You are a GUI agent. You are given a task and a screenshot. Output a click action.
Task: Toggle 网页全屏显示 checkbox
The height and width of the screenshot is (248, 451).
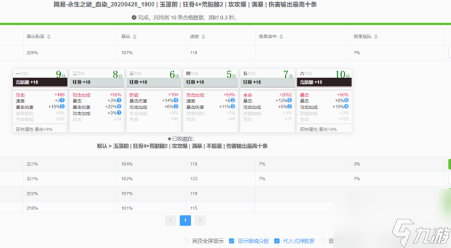tap(186, 241)
